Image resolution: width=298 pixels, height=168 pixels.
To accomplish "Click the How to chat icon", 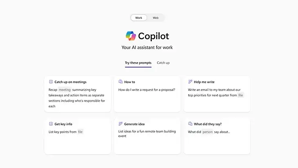I will (120, 82).
